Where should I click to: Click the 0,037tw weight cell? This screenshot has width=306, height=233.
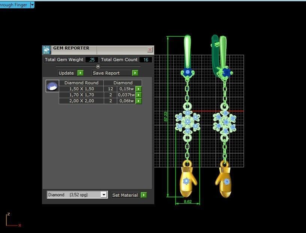[x=127, y=95]
